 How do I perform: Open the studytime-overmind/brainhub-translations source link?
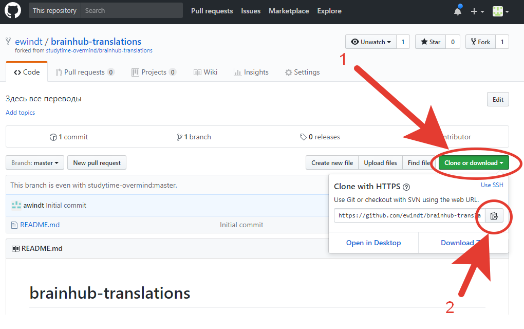coord(99,50)
